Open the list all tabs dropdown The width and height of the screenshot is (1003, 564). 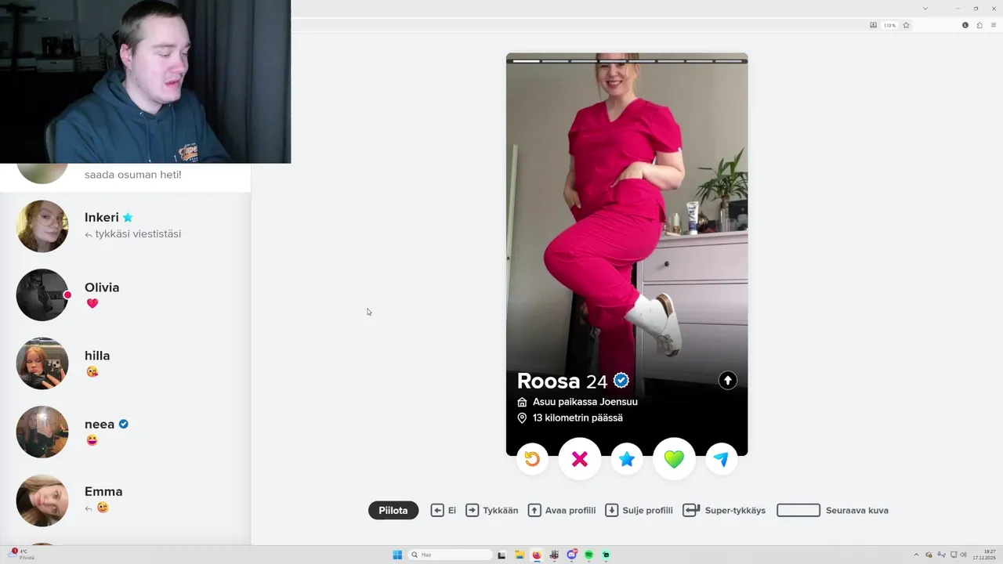[x=925, y=9]
